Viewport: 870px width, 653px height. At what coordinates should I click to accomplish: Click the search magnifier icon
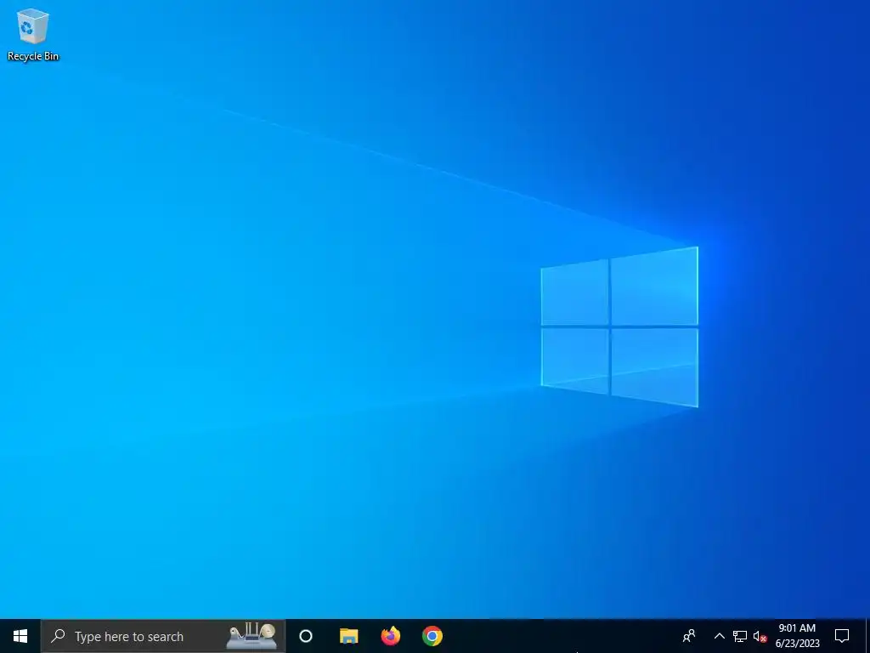58,636
